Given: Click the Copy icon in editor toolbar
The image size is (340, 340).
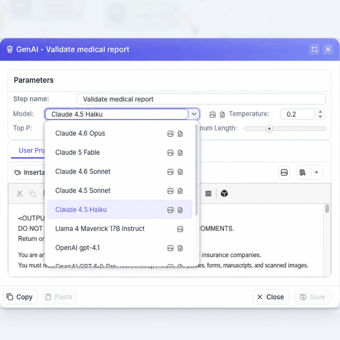Looking at the screenshot, I should point(33,193).
